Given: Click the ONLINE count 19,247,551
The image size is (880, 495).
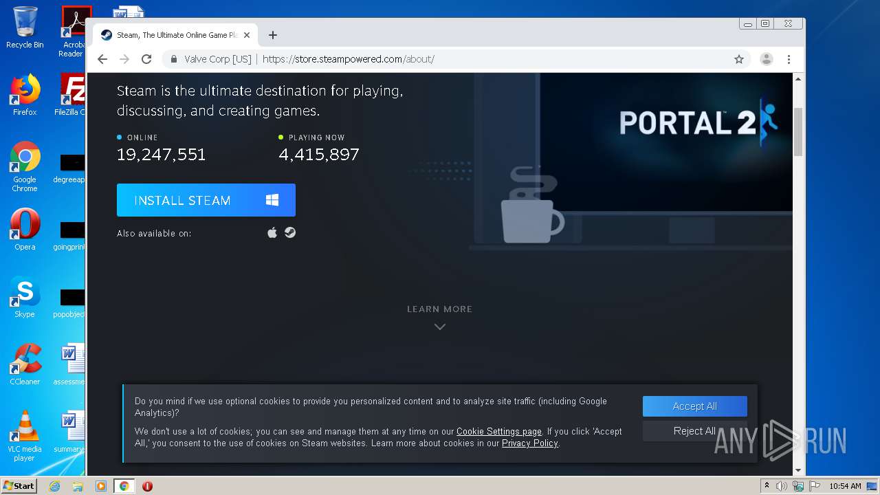Looking at the screenshot, I should point(162,155).
